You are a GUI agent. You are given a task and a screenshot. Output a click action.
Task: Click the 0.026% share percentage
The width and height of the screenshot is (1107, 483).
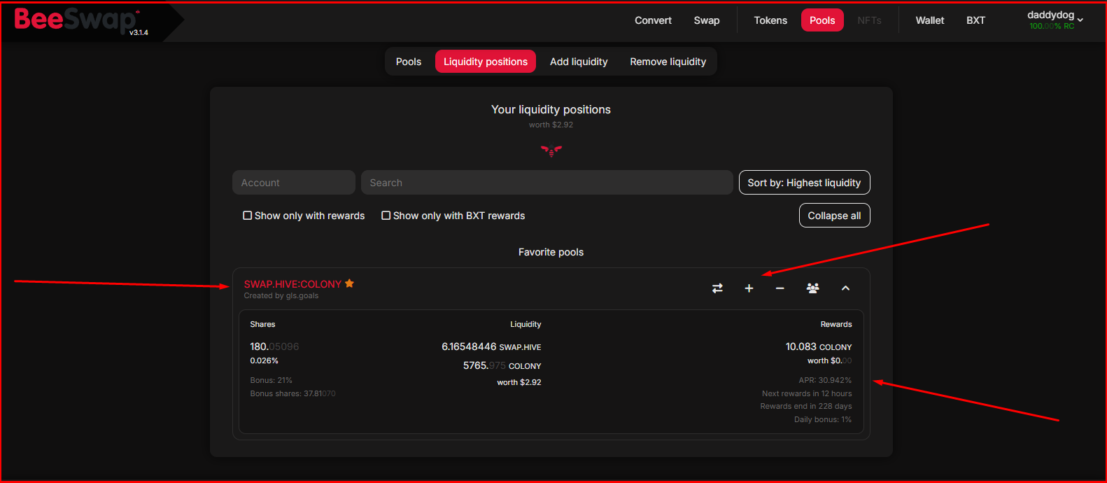coord(265,360)
